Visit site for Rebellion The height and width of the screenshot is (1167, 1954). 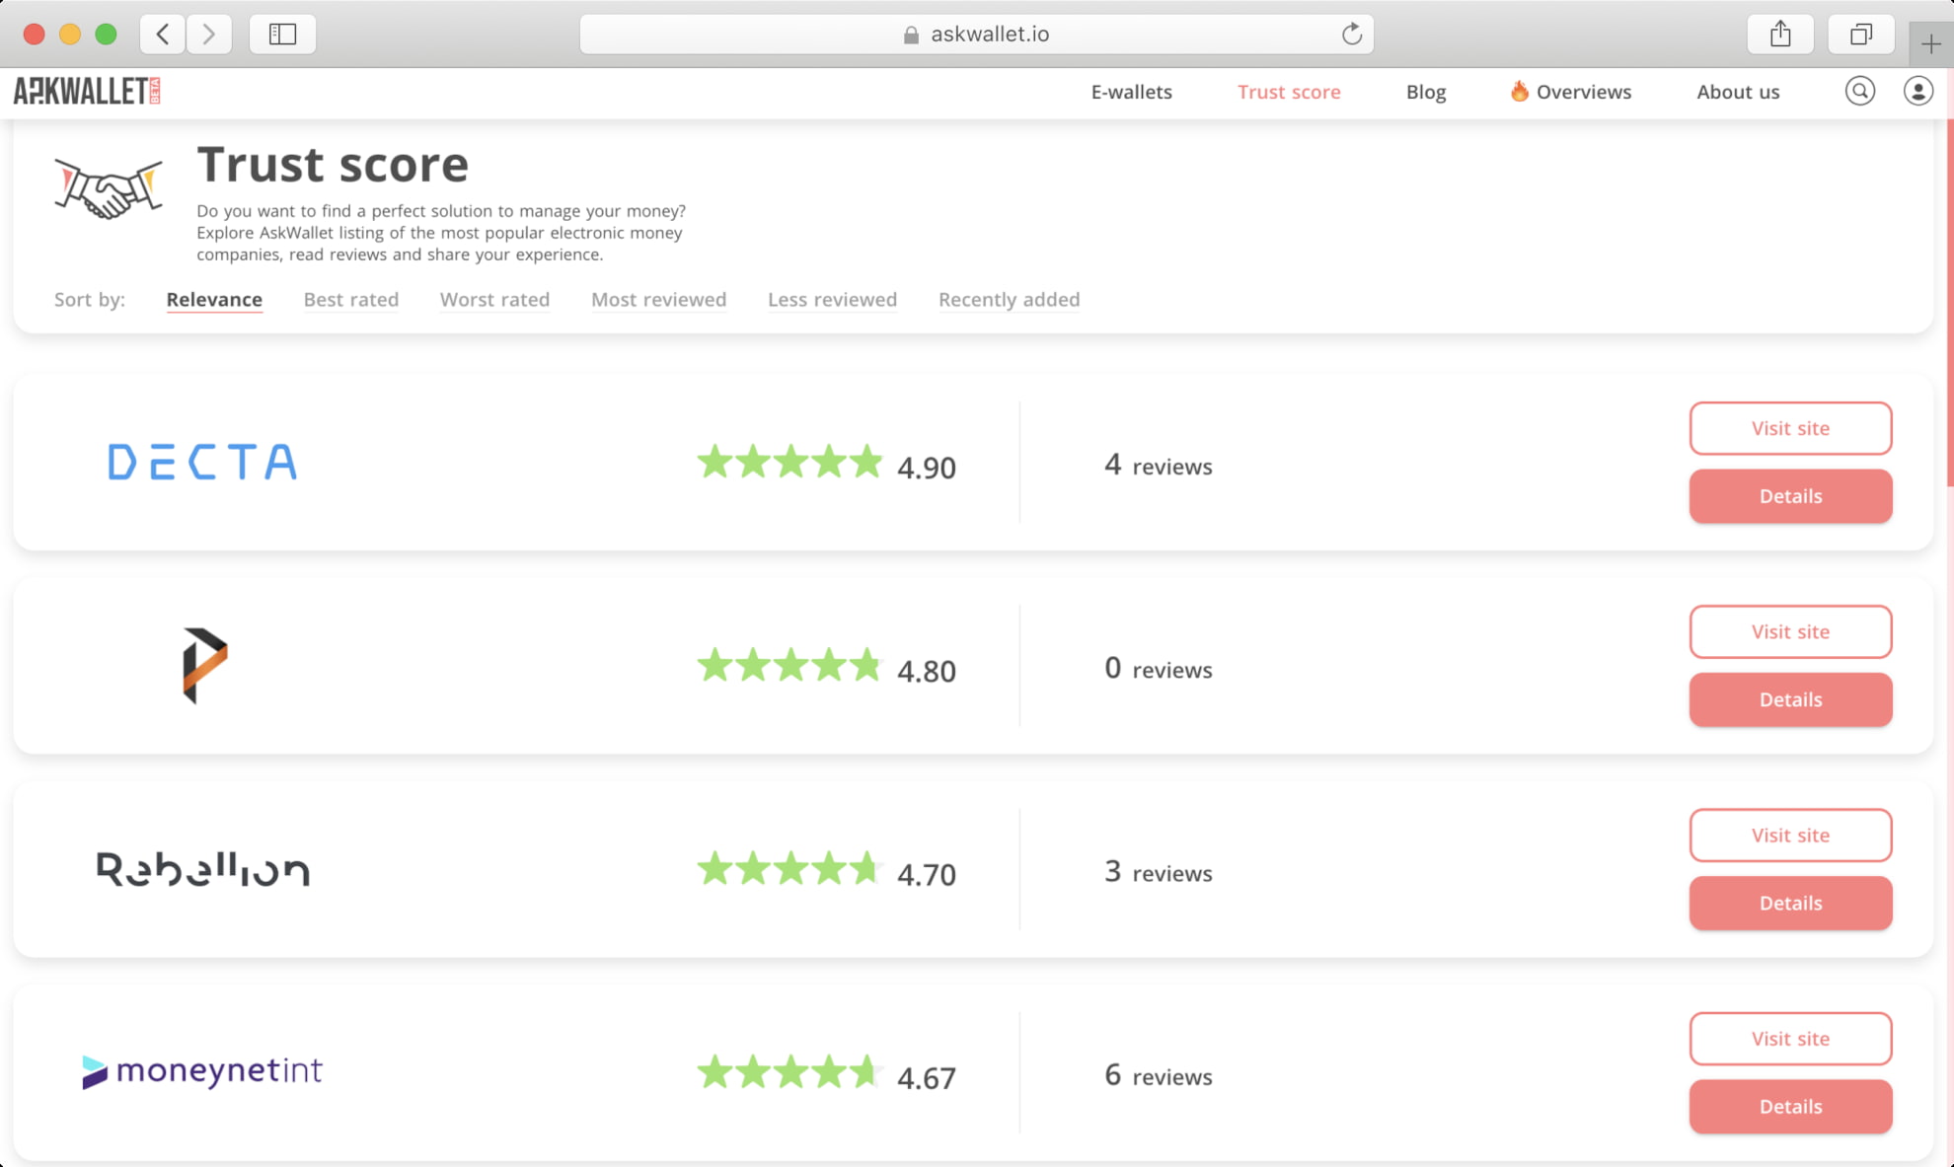coord(1790,835)
